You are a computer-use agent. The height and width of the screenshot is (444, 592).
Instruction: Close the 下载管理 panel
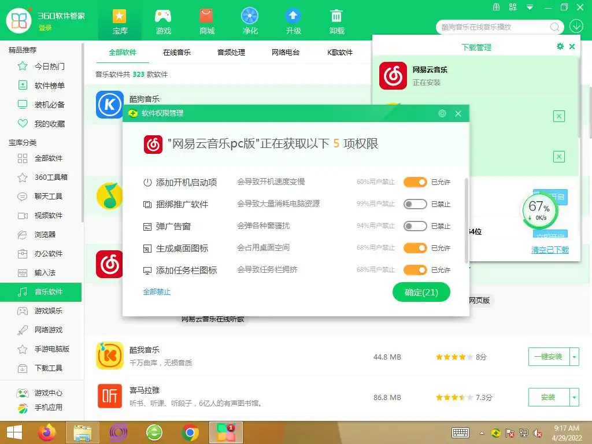(x=572, y=46)
